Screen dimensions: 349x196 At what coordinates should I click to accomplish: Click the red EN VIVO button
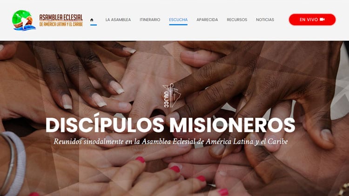(x=312, y=20)
